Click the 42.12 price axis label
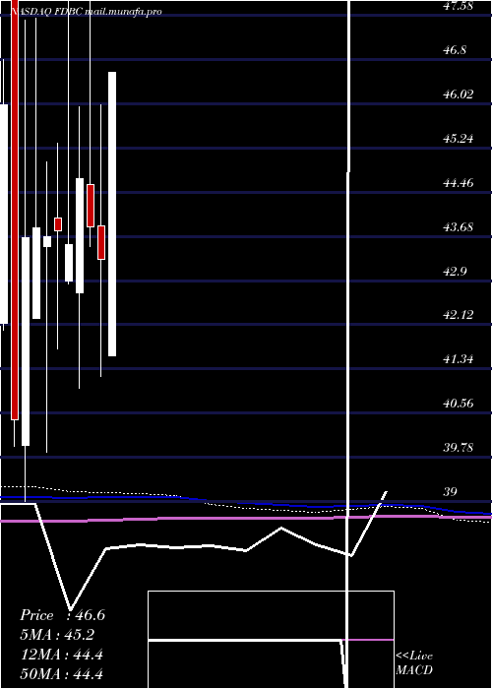The image size is (492, 689). (x=459, y=315)
